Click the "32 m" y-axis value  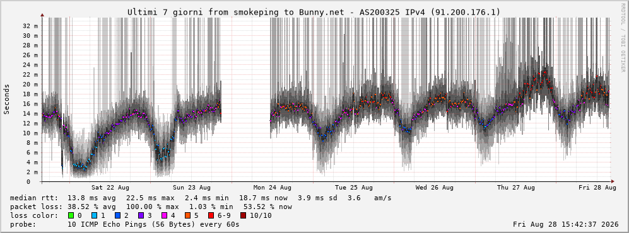click(30, 26)
